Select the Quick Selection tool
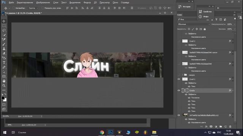This screenshot has height=136, width=243. (4, 35)
